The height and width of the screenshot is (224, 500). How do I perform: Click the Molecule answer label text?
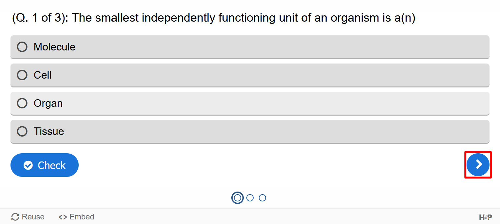(54, 47)
